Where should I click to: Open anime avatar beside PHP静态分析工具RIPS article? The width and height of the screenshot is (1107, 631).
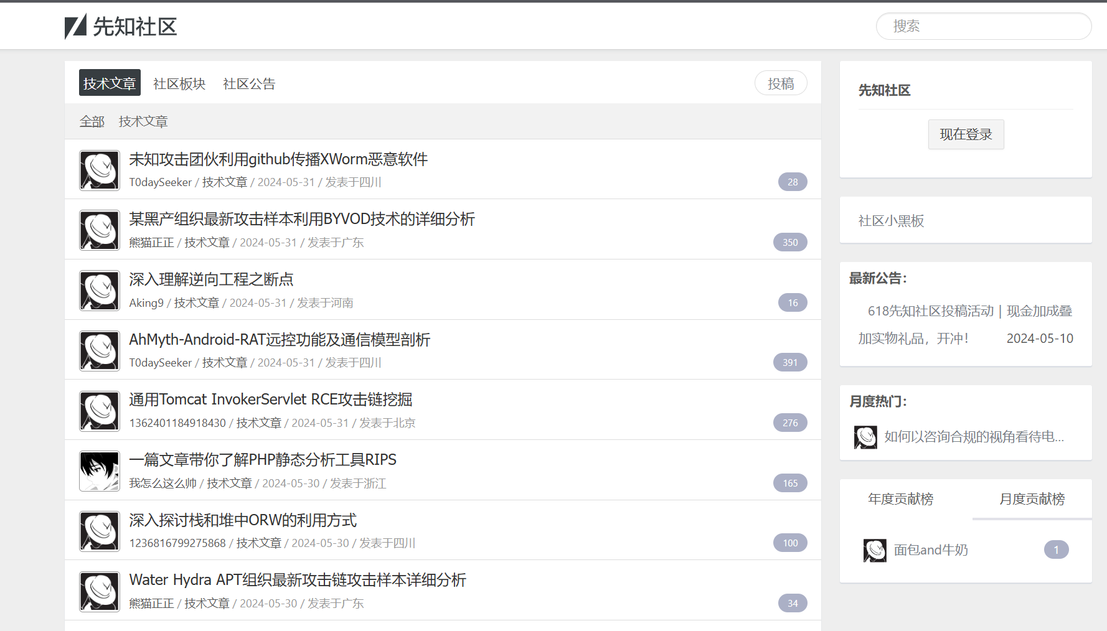coord(100,471)
